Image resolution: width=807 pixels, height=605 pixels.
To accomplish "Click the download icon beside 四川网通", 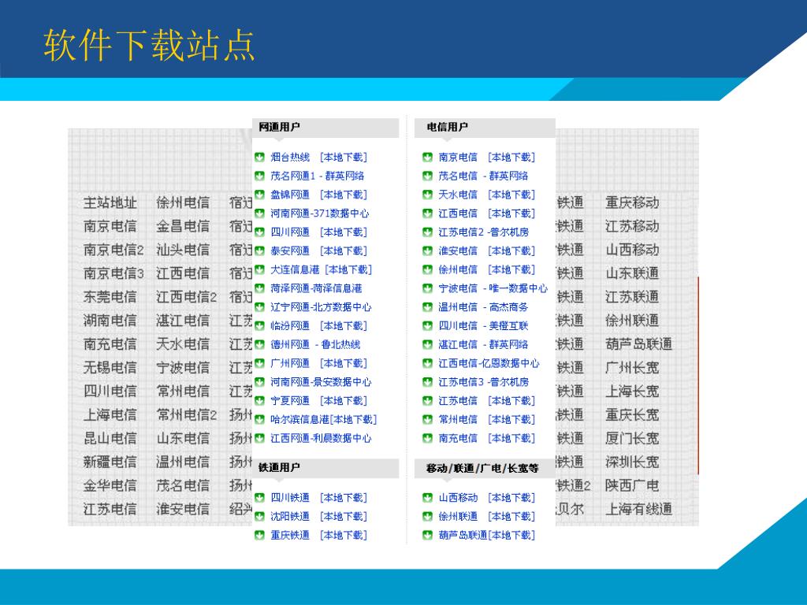I will [x=260, y=232].
